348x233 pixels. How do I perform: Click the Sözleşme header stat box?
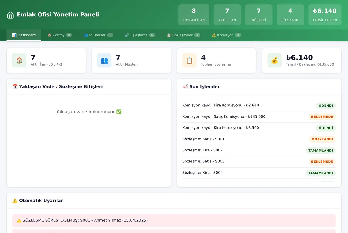[290, 15]
